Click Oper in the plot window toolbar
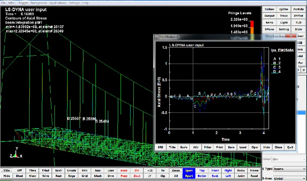This screenshot has width=307, height=181. pos(255,147)
